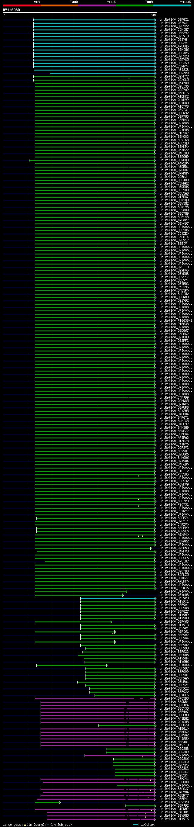Click hit label UniRef100_Q2UI36
The width and height of the screenshot is (194, 827).
coord(174,86)
